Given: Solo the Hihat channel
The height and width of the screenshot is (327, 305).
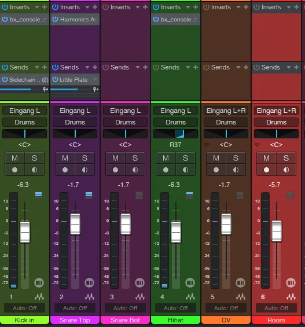Looking at the screenshot, I should coord(185,158).
